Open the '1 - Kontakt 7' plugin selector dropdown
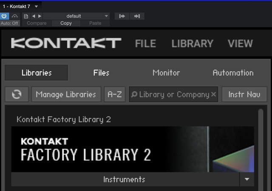This screenshot has width=272, height=191. point(20,6)
